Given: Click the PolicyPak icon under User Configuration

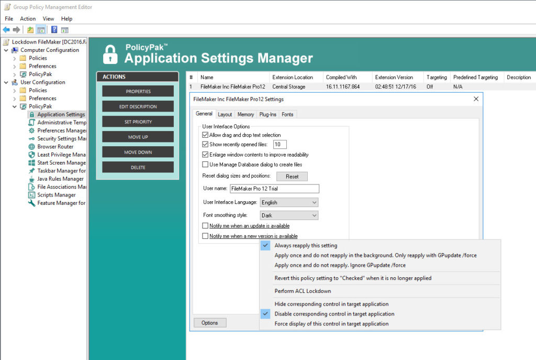Looking at the screenshot, I should pos(23,106).
